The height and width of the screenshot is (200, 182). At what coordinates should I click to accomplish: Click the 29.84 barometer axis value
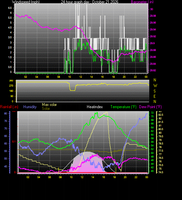(153, 64)
